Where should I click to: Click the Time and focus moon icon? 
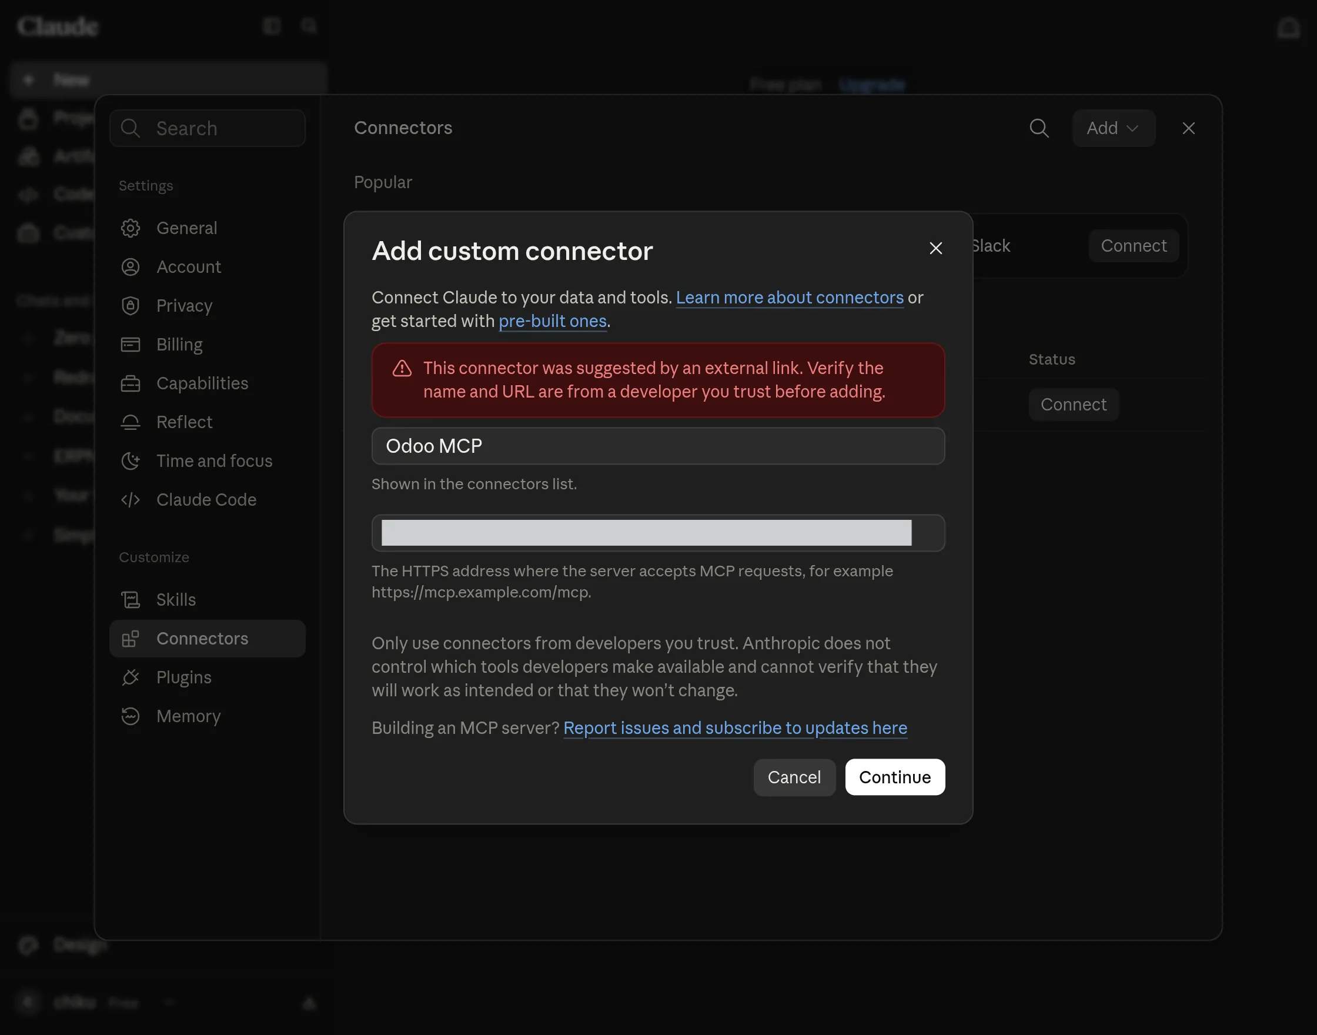pos(131,460)
